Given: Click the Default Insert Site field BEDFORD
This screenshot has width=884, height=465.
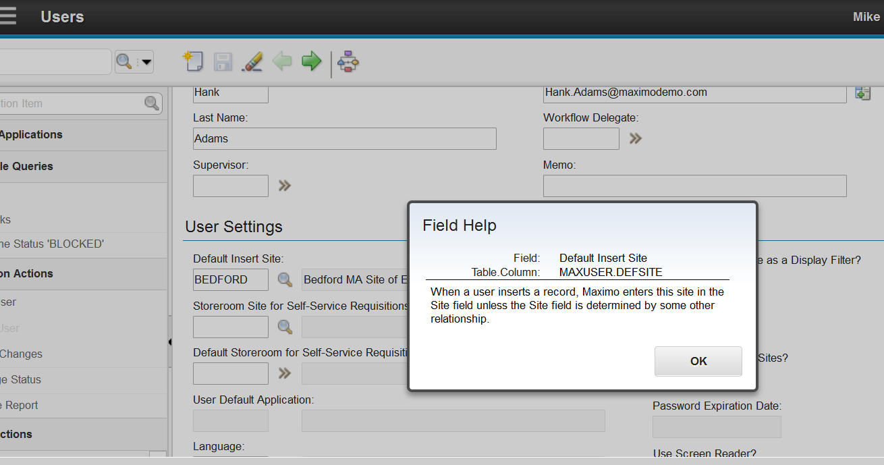Looking at the screenshot, I should tap(231, 279).
